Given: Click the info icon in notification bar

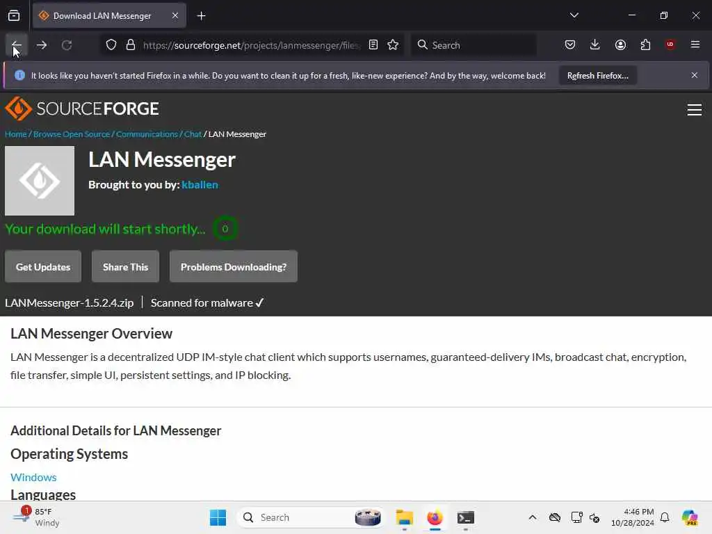Looking at the screenshot, I should coord(19,75).
